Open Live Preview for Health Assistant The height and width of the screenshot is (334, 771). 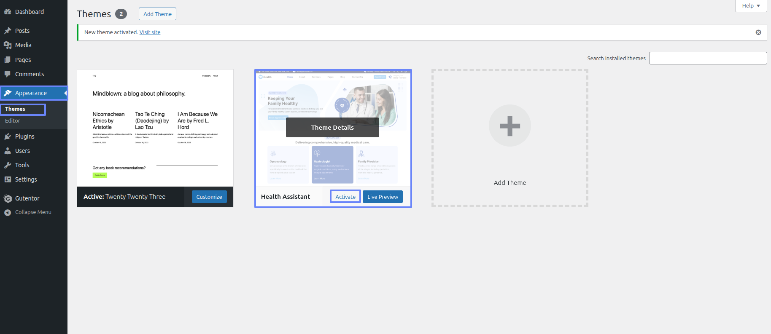[x=383, y=197]
